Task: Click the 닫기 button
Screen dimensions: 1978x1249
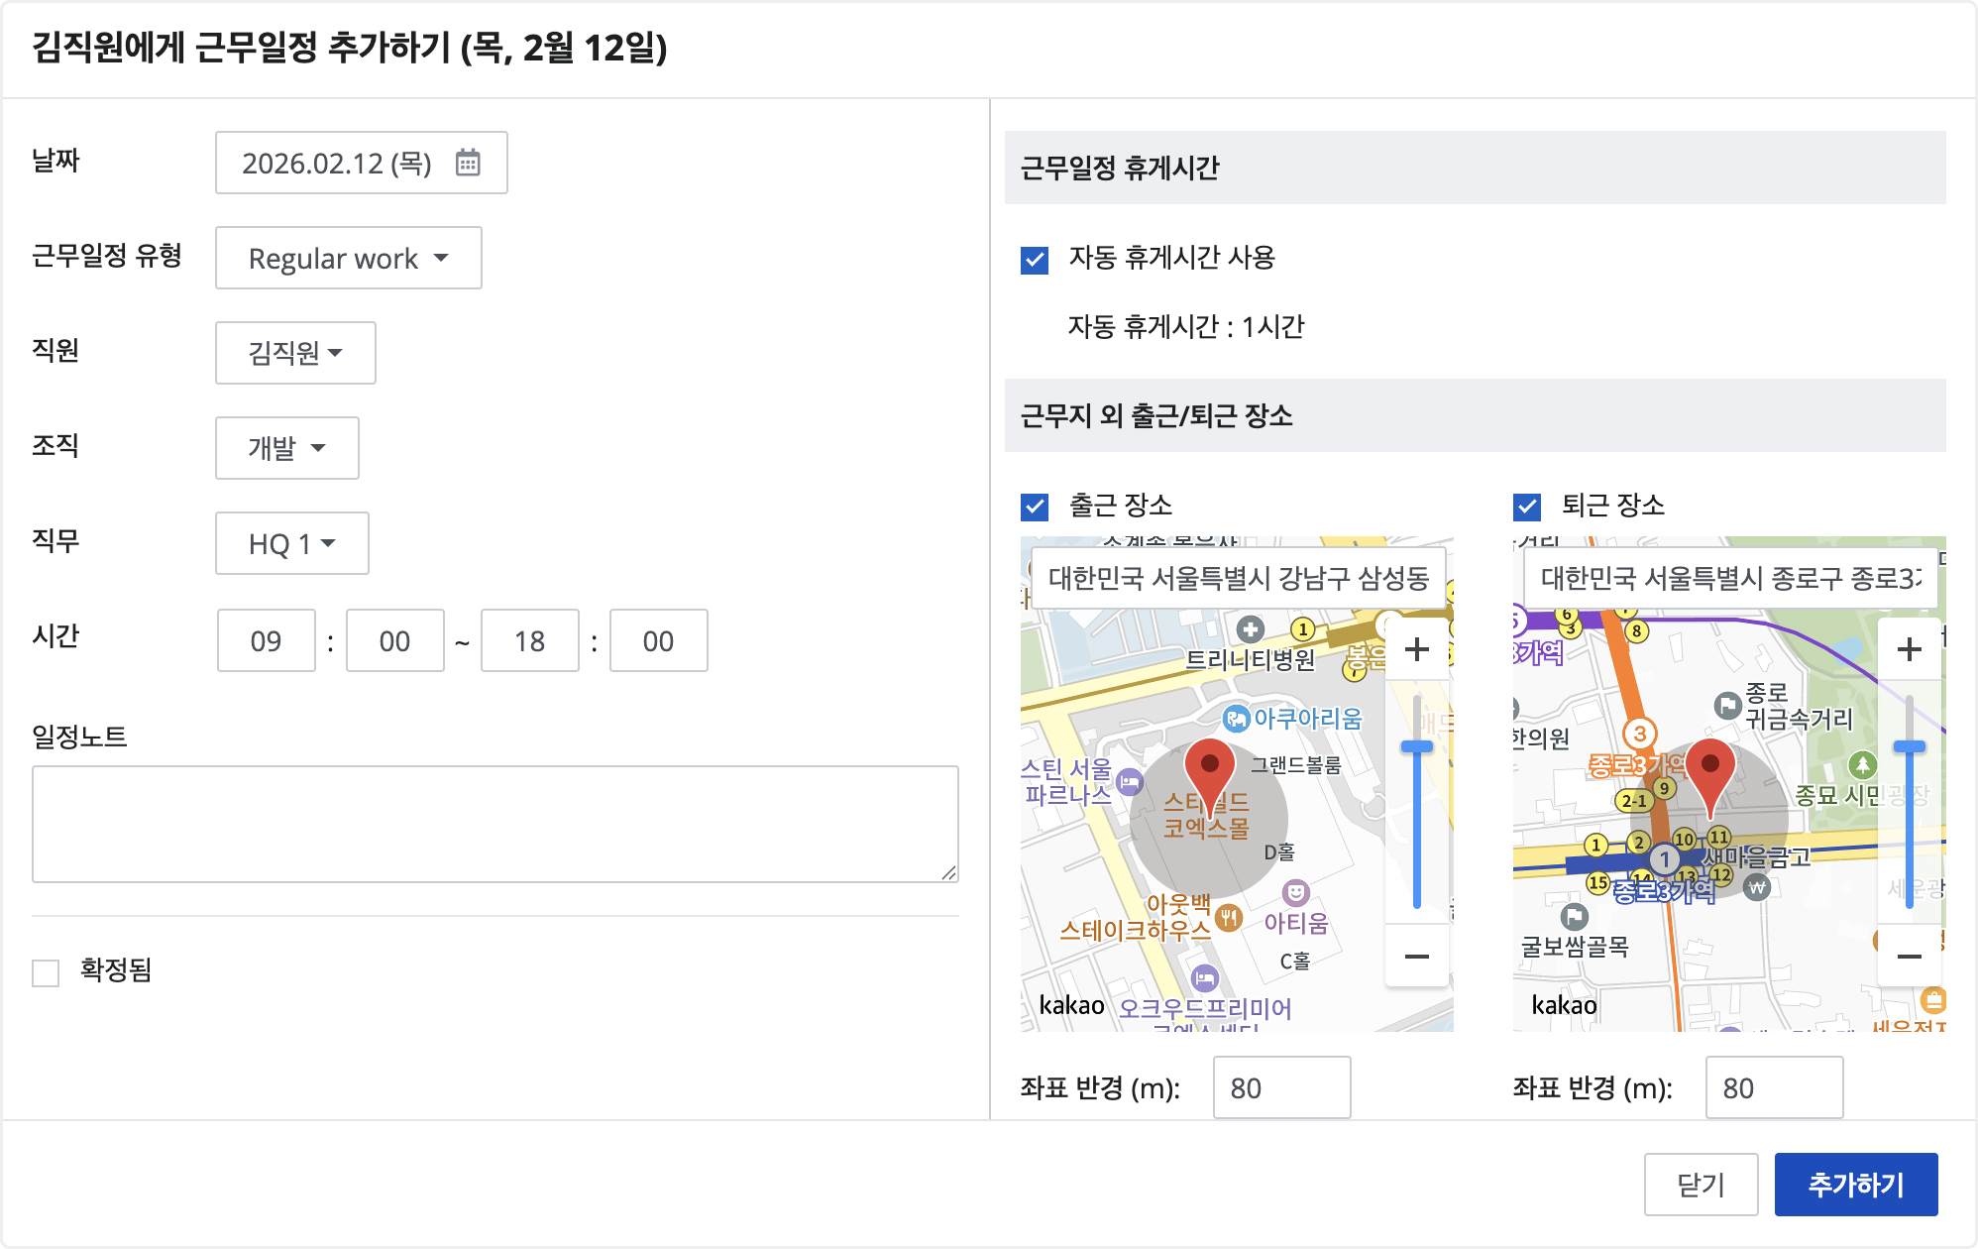Action: tap(1701, 1185)
